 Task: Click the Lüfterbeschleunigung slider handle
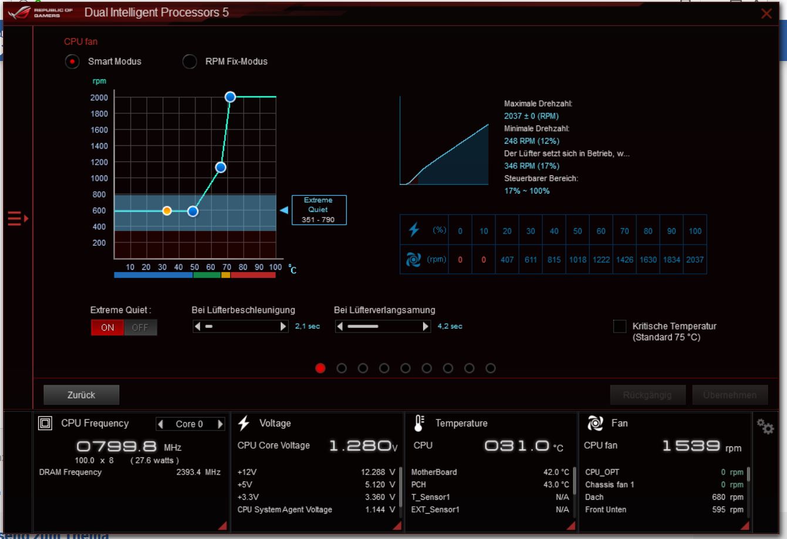pos(209,326)
